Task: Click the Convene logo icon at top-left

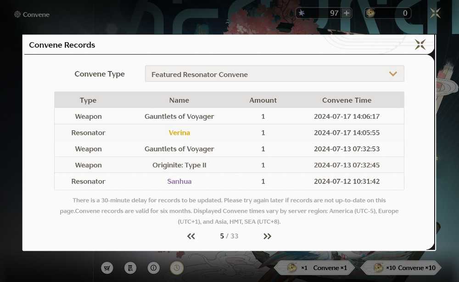Action: tap(17, 14)
